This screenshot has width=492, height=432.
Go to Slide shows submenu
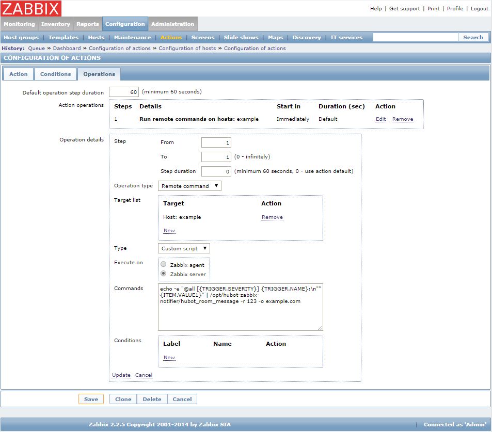click(x=241, y=37)
